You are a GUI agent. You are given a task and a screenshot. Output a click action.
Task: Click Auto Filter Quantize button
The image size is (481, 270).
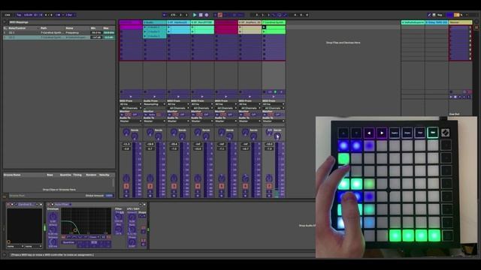tap(68, 242)
